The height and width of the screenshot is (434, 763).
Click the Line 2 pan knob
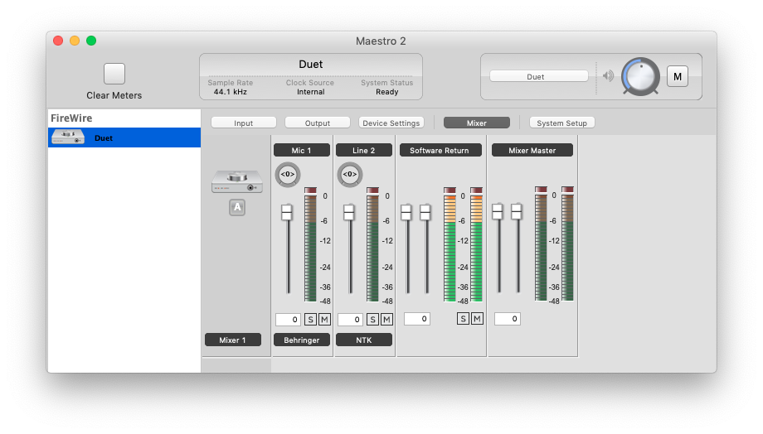[x=350, y=174]
